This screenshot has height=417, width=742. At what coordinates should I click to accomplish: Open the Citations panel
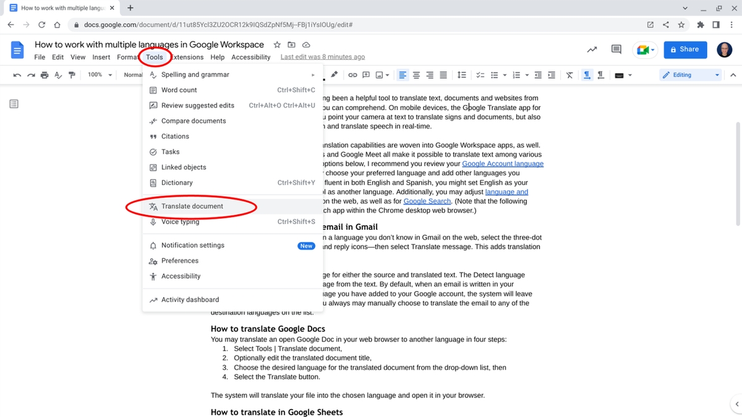click(x=176, y=136)
